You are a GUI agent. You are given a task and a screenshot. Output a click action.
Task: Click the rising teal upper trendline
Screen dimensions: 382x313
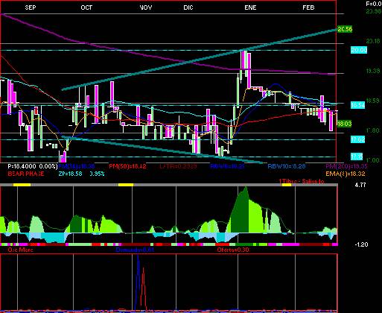click(x=199, y=60)
